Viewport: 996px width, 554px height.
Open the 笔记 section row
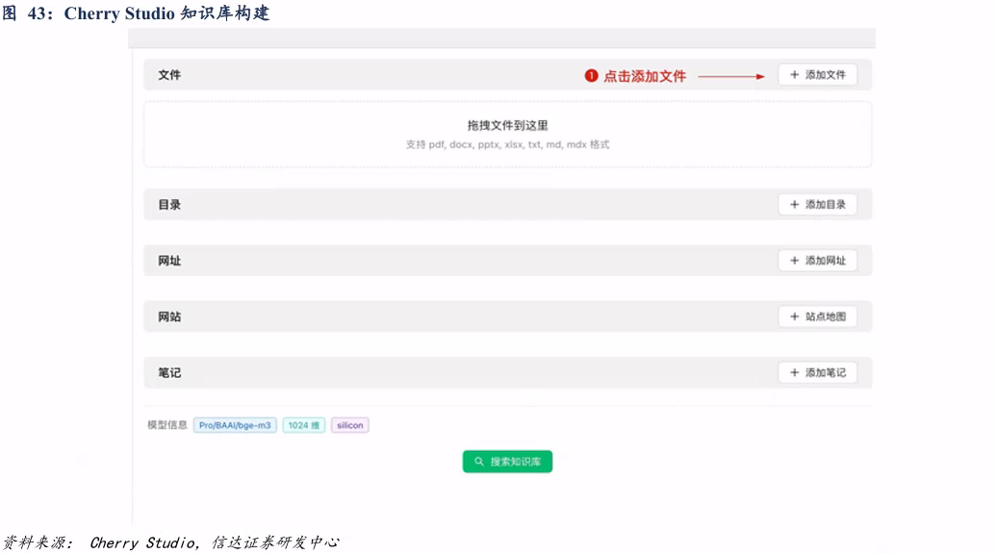tap(169, 372)
